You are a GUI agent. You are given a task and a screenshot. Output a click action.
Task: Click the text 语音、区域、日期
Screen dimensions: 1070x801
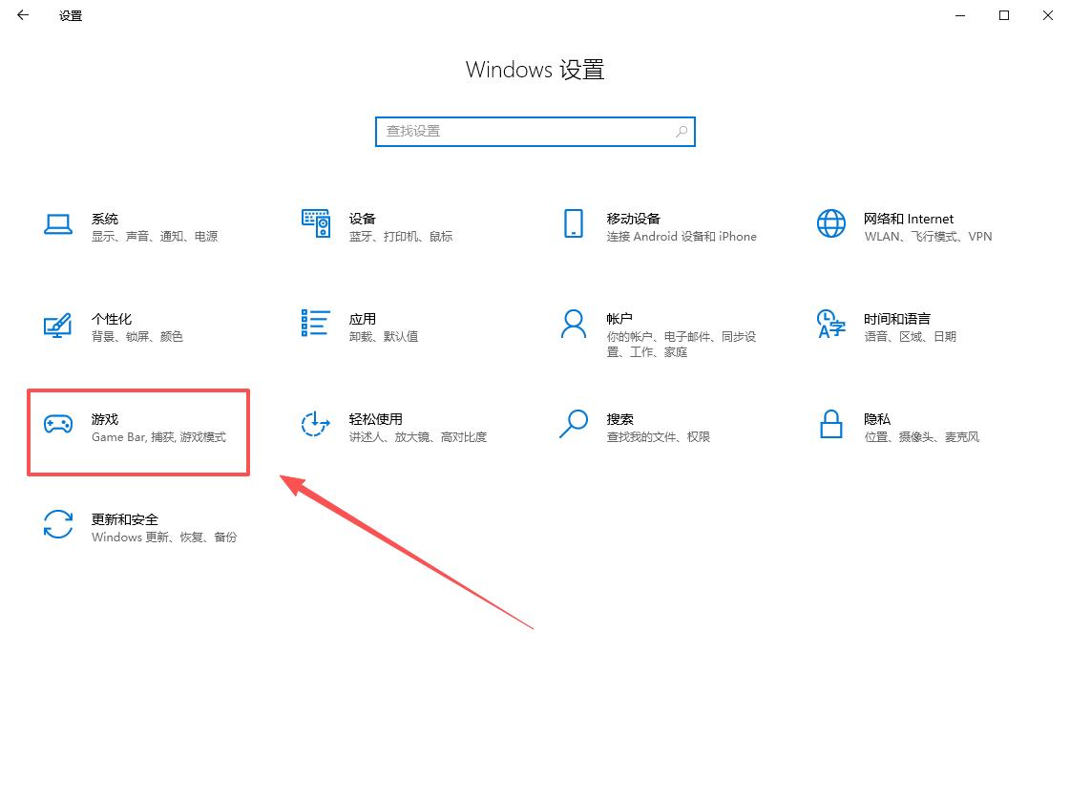[910, 337]
